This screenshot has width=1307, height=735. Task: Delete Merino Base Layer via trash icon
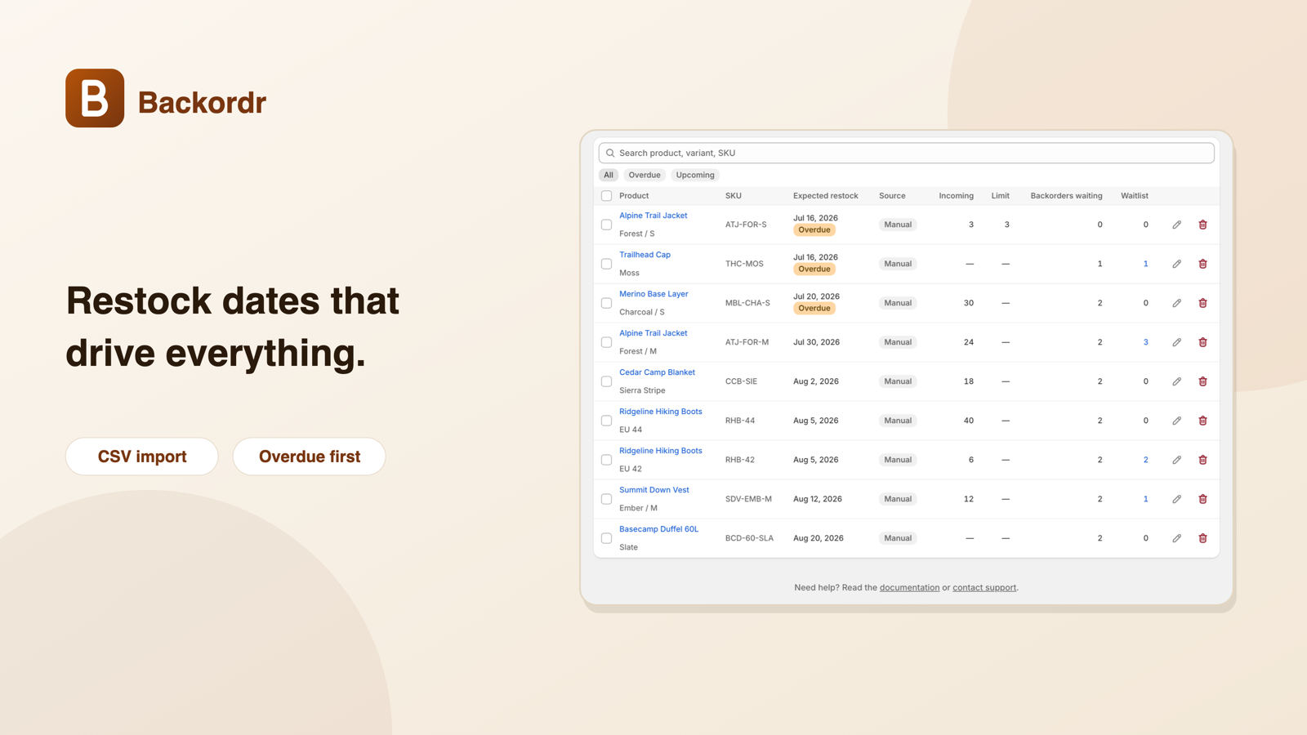(x=1202, y=303)
